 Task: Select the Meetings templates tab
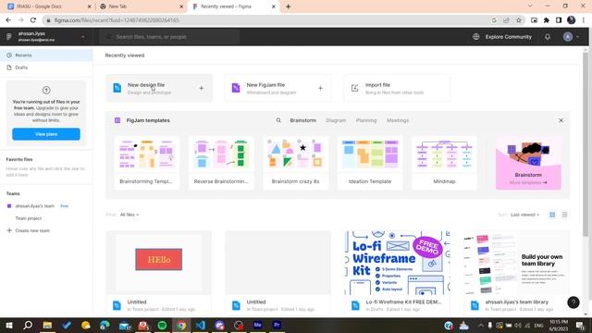(x=398, y=120)
